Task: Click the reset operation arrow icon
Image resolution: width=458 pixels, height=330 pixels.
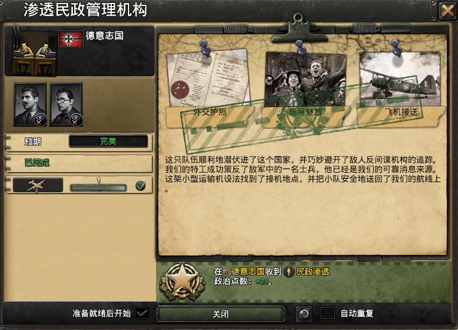Action: point(304,314)
